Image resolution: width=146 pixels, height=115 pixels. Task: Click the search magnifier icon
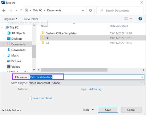(101, 10)
